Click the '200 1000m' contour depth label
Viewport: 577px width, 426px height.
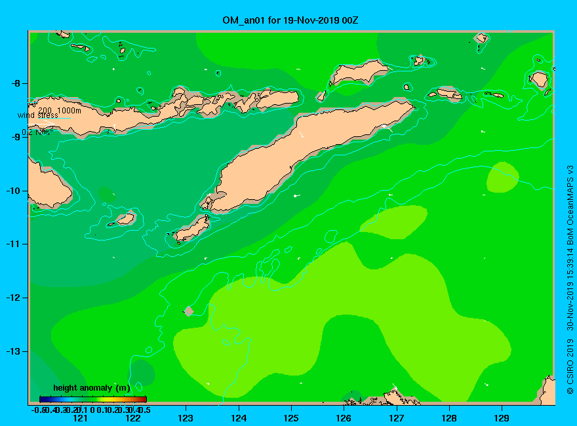click(60, 110)
